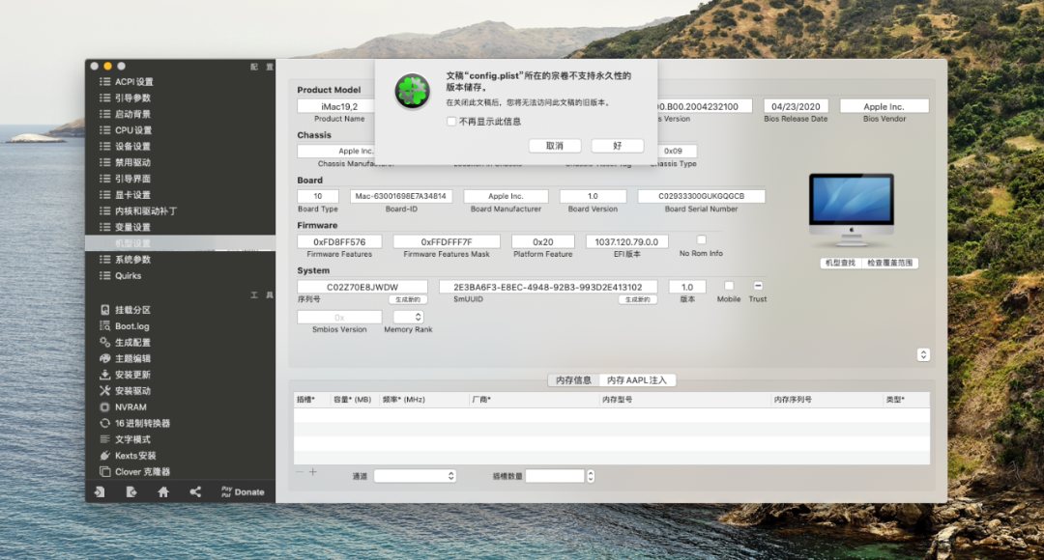Switch to the 内存信息 tab
Image resolution: width=1044 pixels, height=560 pixels.
tap(573, 380)
